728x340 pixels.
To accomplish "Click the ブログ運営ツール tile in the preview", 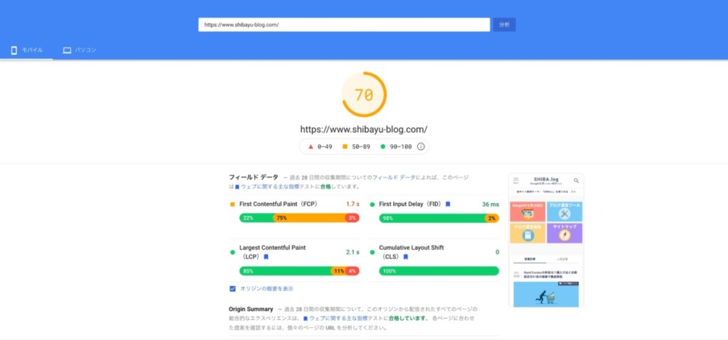I will pyautogui.click(x=564, y=211).
